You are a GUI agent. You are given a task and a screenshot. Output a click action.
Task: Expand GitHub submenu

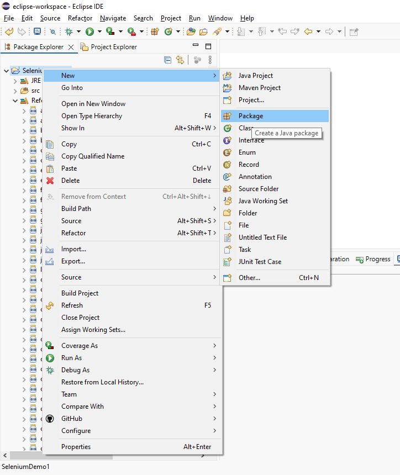pyautogui.click(x=132, y=419)
